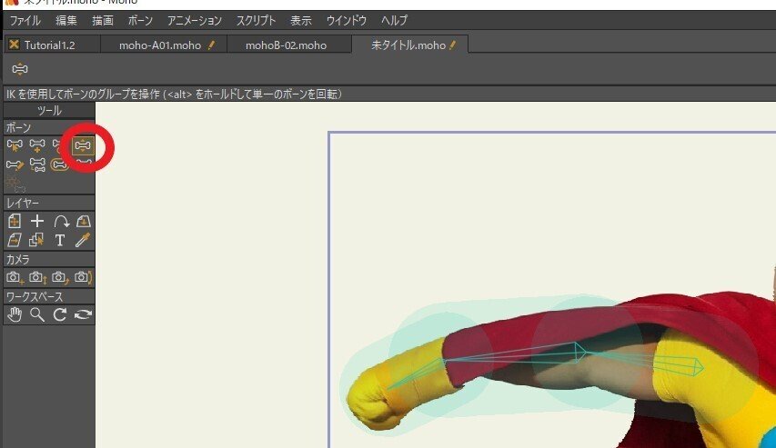Open the アニメーション menu
The width and height of the screenshot is (776, 448).
click(195, 20)
